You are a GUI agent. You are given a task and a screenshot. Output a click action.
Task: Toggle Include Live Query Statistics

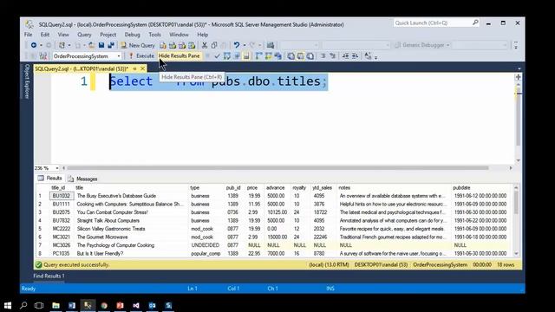268,55
